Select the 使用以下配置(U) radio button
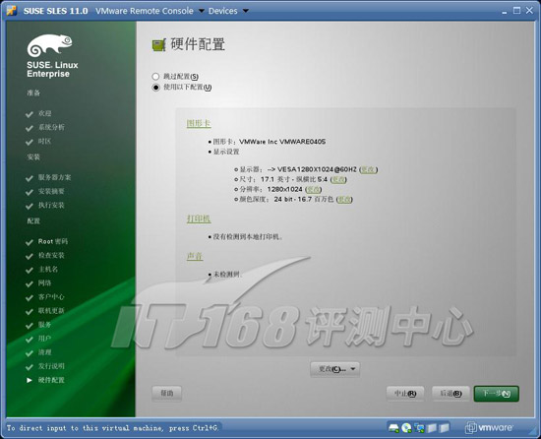The width and height of the screenshot is (541, 439). click(x=155, y=88)
